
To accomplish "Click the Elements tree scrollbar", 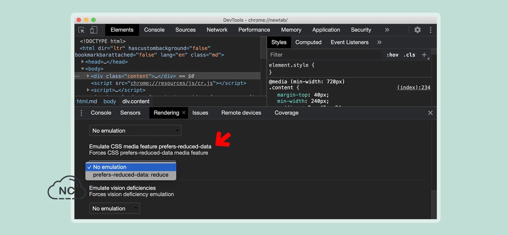I will 263,48.
